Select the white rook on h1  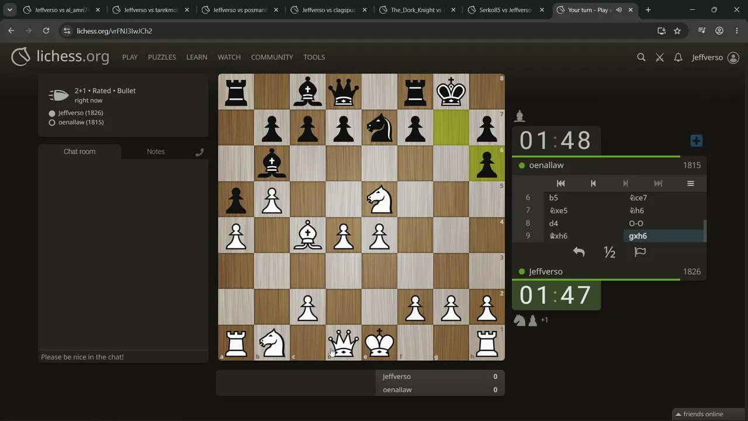(487, 343)
